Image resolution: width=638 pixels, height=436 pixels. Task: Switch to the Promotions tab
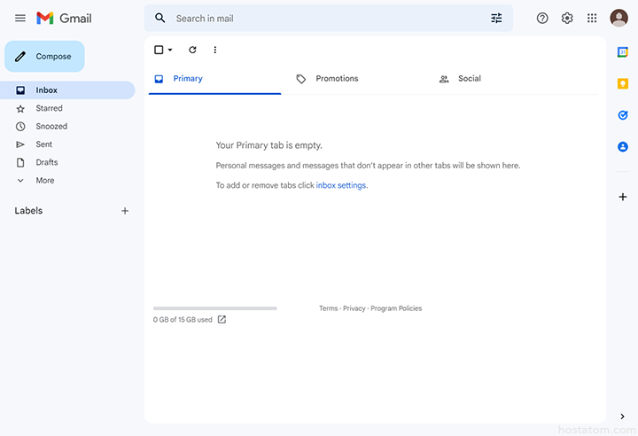[337, 79]
